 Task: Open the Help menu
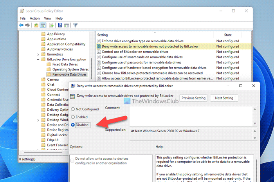[59, 18]
